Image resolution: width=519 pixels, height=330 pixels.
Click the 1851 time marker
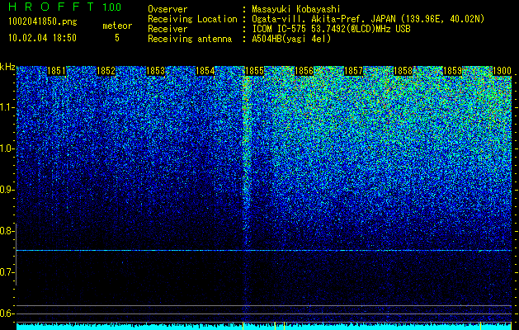(x=57, y=71)
